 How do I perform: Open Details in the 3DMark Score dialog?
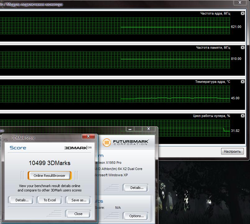tap(22, 200)
